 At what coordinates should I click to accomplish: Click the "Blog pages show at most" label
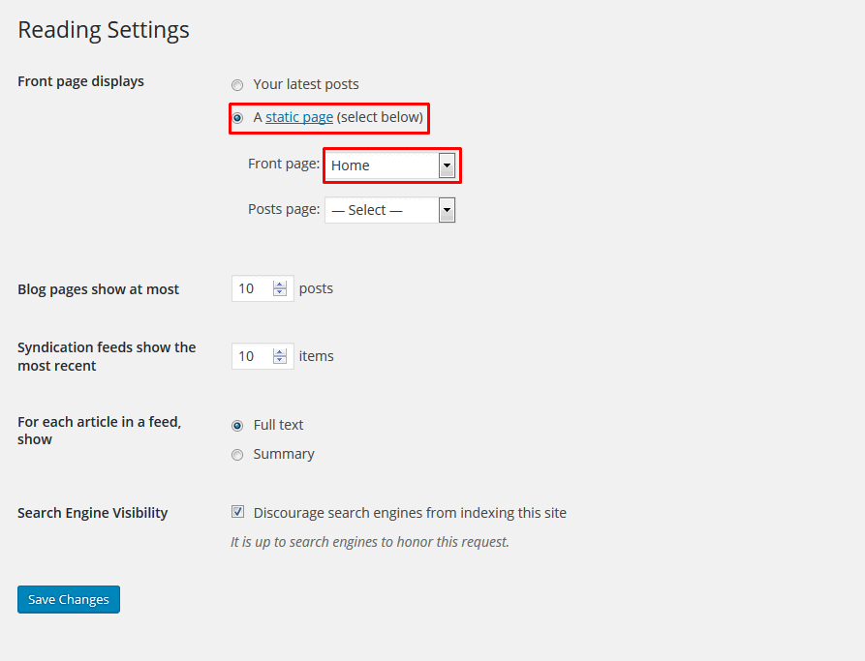pyautogui.click(x=98, y=289)
